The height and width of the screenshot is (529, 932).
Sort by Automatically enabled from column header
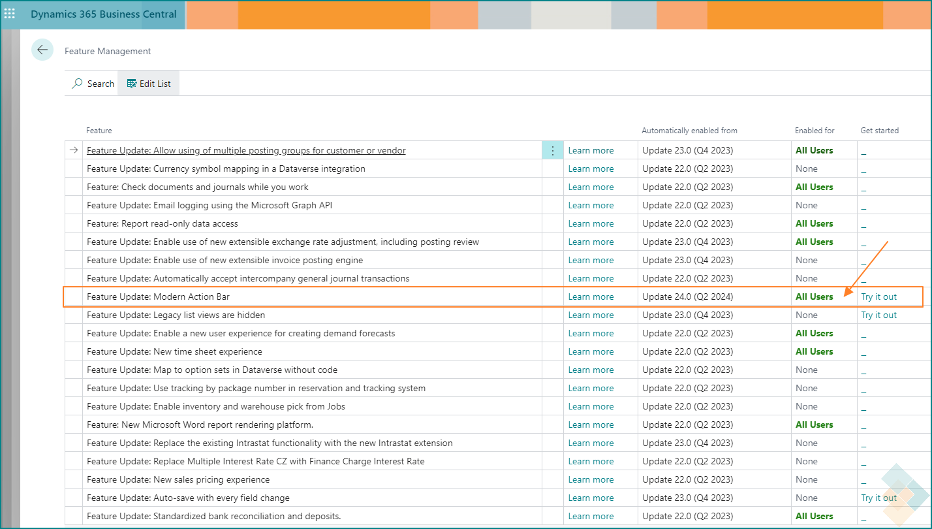[x=689, y=131]
